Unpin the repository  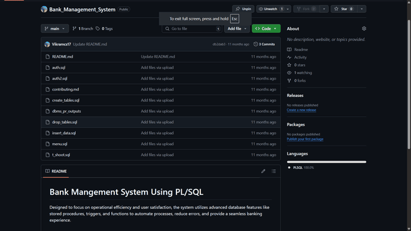243,9
